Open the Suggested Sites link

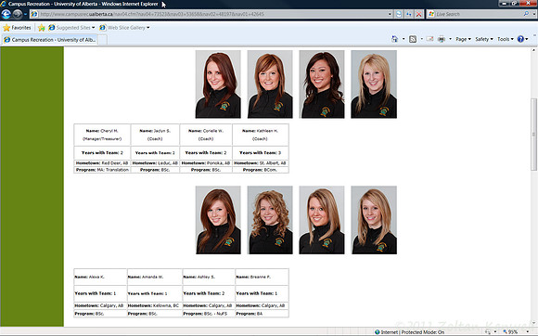point(71,28)
